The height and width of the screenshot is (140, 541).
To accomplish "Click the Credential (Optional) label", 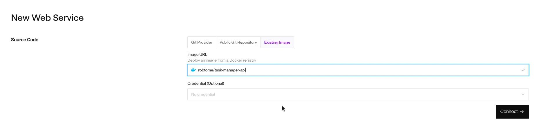I will click(x=206, y=83).
